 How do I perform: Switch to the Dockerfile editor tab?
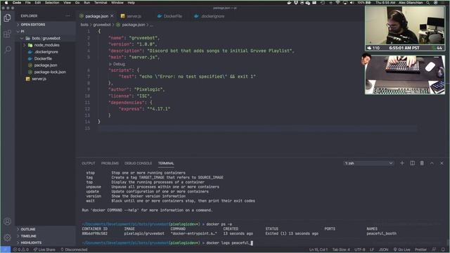[x=172, y=16]
